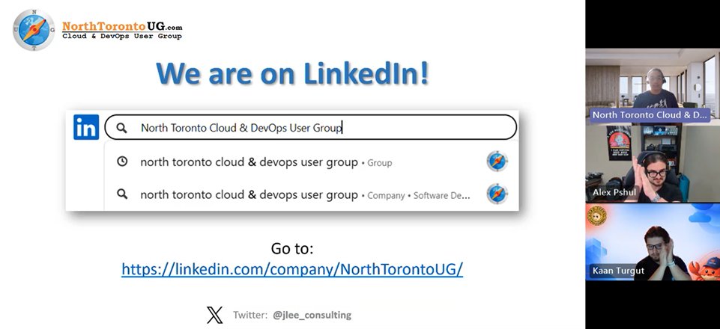720x329 pixels.
Task: Click compass avatar on Company suggestion row
Action: point(497,194)
